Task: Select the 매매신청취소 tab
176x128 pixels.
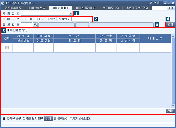Action: [x=61, y=8]
